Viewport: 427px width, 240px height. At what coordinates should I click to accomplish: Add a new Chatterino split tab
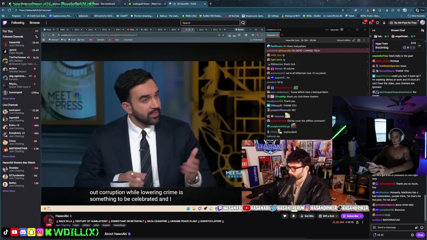tap(282, 35)
